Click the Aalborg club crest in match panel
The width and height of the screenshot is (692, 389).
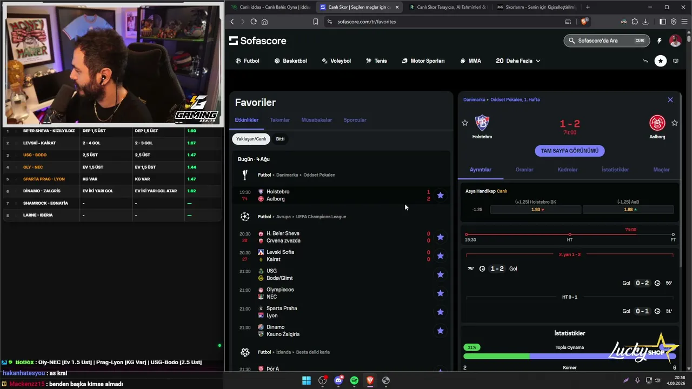coord(657,123)
